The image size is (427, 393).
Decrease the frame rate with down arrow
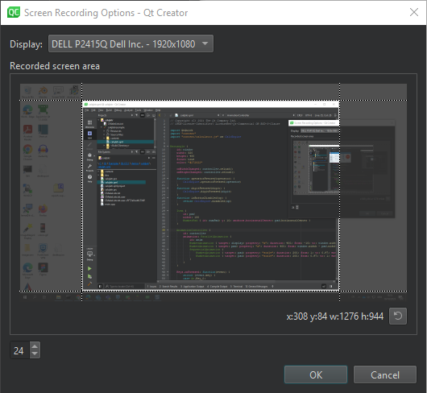(35, 354)
